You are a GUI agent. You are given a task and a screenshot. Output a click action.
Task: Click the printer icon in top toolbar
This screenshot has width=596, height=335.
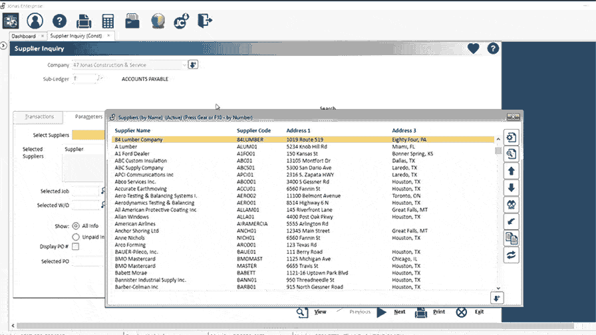point(84,21)
